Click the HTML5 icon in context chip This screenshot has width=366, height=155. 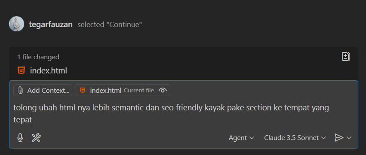pos(83,90)
